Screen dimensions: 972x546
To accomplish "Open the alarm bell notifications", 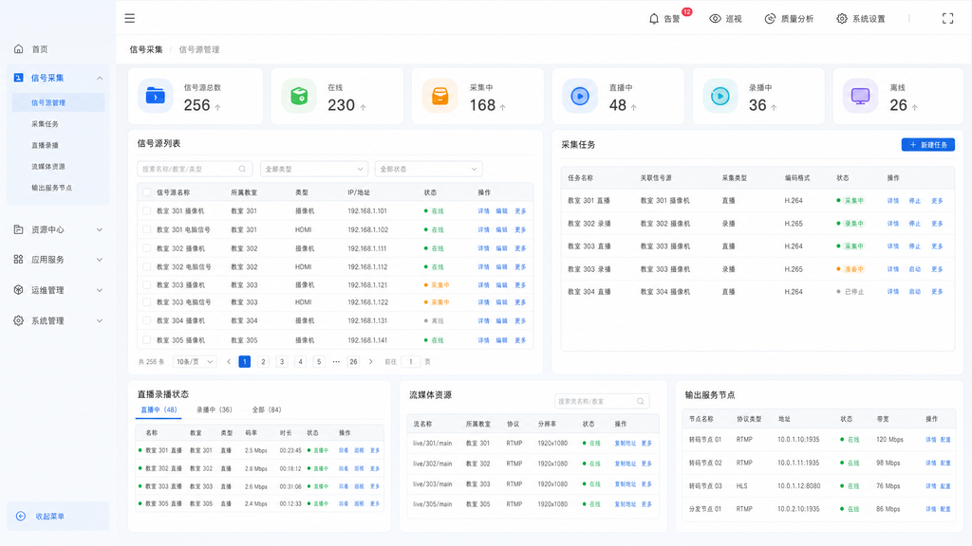I will 653,19.
